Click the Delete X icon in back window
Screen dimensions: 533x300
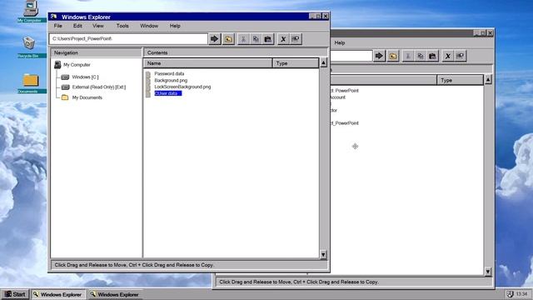[x=447, y=56]
